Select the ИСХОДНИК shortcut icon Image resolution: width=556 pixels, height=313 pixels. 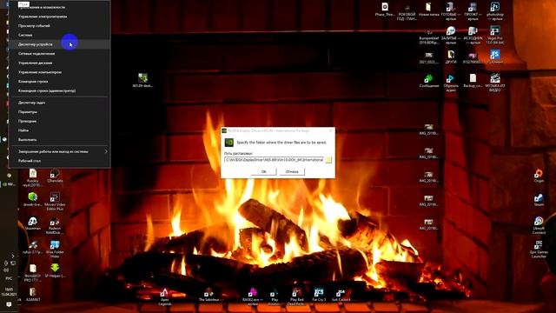(x=473, y=35)
